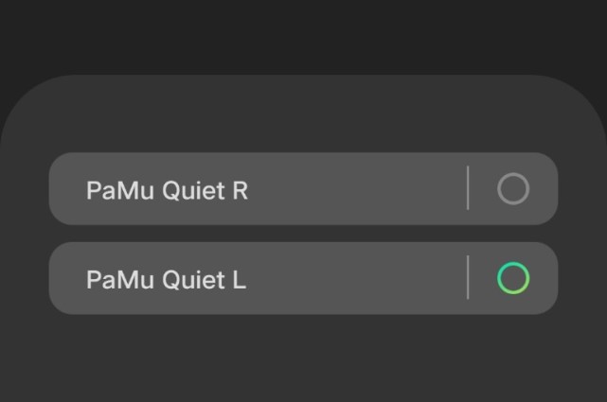
Task: Click the PaMu Quiet R label text
Action: (x=167, y=190)
